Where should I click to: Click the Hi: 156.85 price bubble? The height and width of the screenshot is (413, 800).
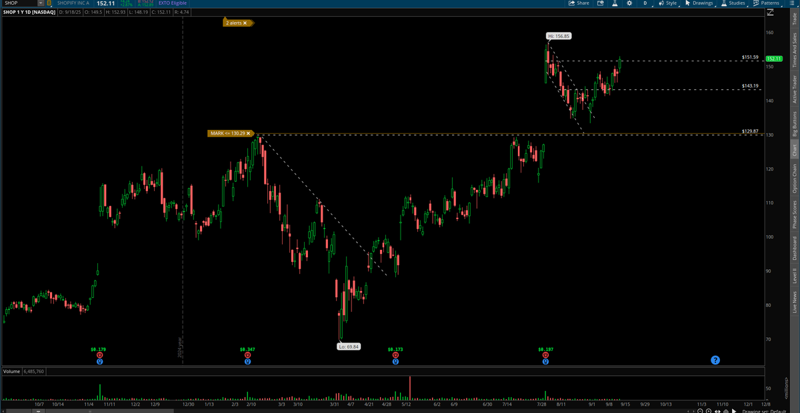(559, 36)
